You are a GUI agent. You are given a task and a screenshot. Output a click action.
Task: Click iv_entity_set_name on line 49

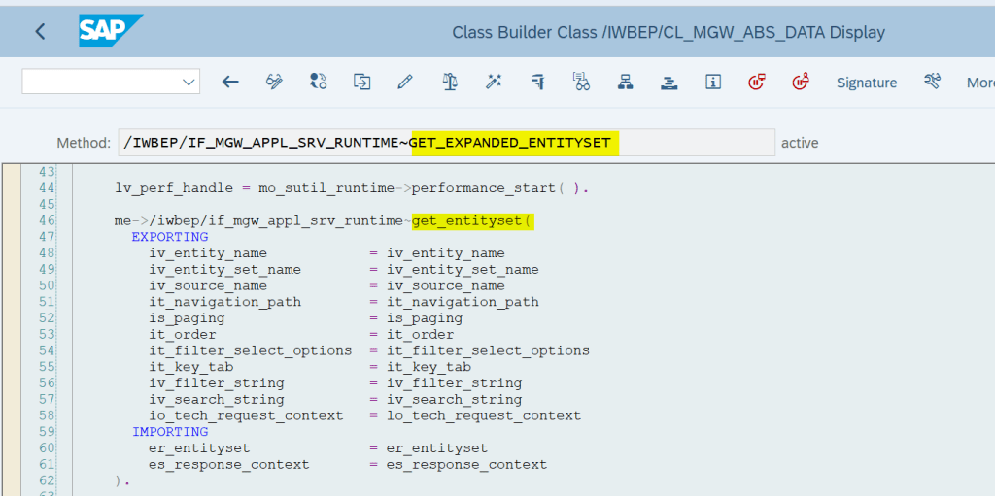point(224,270)
